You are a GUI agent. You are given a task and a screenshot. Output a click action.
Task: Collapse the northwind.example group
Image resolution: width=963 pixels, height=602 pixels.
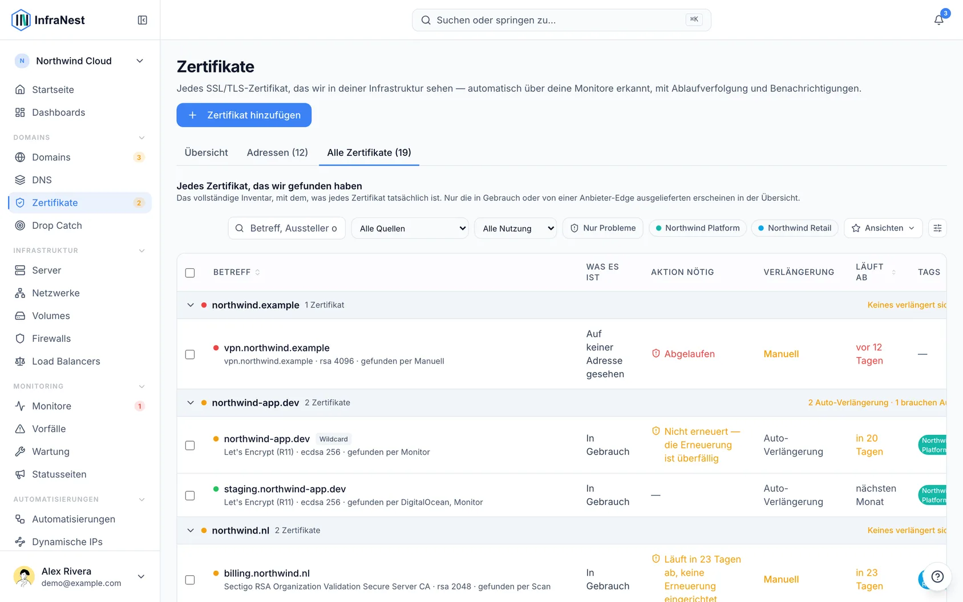pos(191,305)
